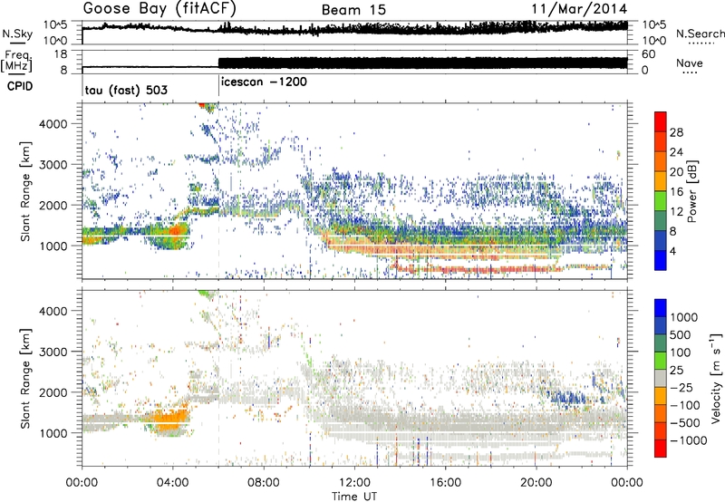Click the "N.Sky" legend label
The image size is (725, 502).
[x=17, y=34]
